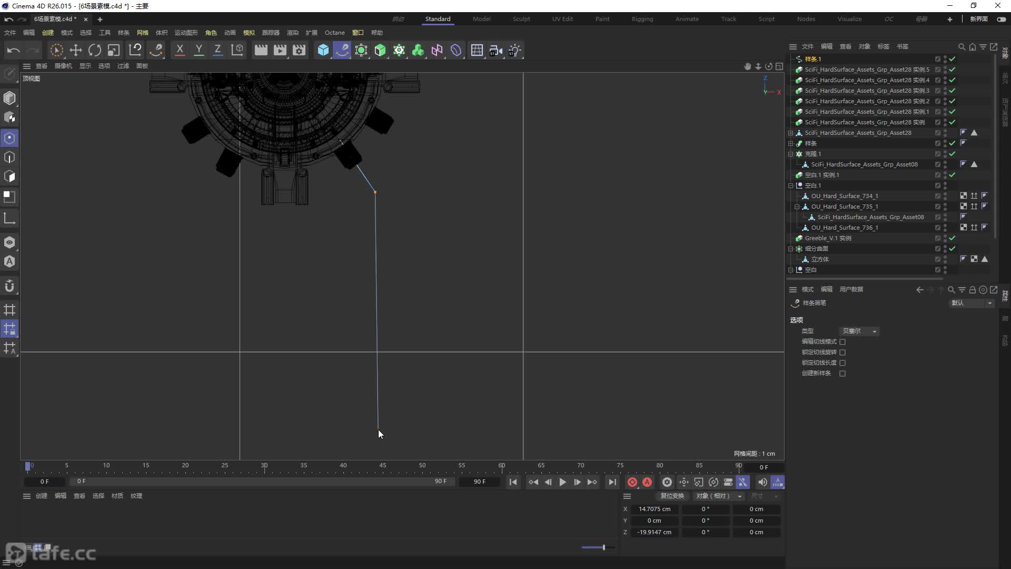Add a camera object
This screenshot has height=569, width=1011.
(x=496, y=51)
